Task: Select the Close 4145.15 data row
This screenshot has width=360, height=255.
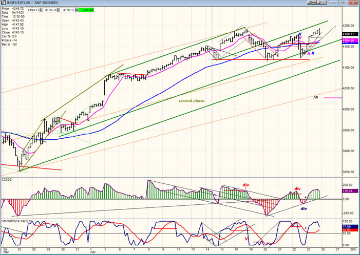Action: (13, 32)
